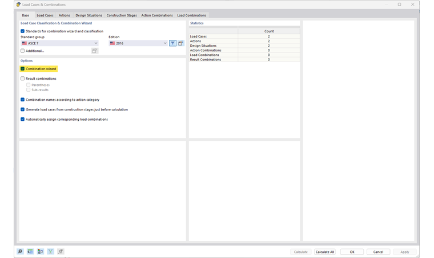
Task: Click the Parentheses checkbox
Action: (28, 85)
